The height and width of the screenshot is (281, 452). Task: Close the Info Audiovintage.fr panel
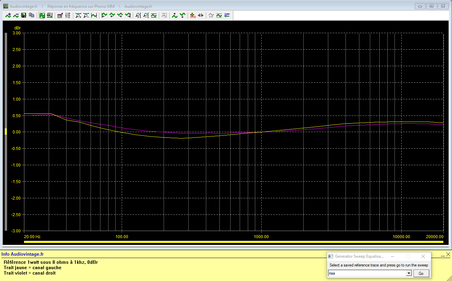tap(448, 254)
